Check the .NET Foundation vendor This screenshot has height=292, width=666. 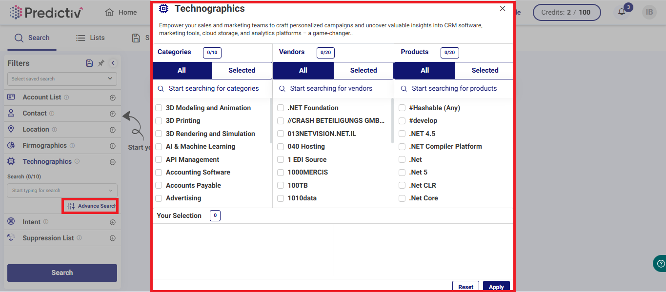pyautogui.click(x=281, y=108)
